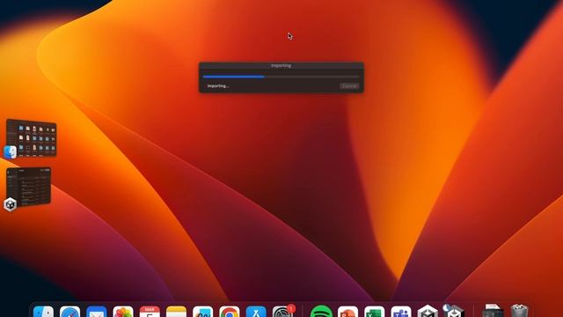
Task: Open the App Store in the dock
Action: tap(256, 312)
